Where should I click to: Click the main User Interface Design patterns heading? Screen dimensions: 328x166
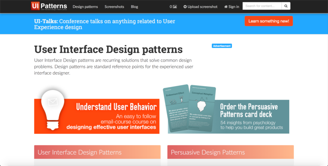coord(108,50)
